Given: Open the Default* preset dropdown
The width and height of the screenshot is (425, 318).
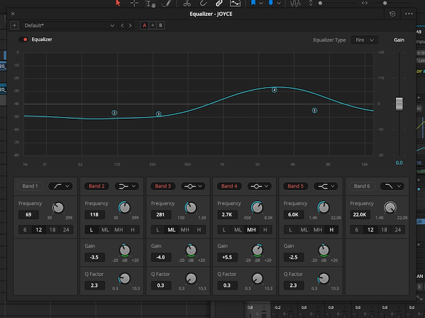Looking at the screenshot, I should (69, 25).
